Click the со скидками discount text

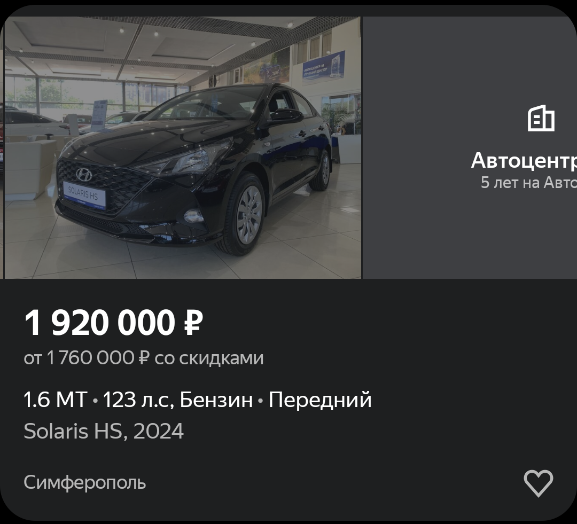point(209,358)
